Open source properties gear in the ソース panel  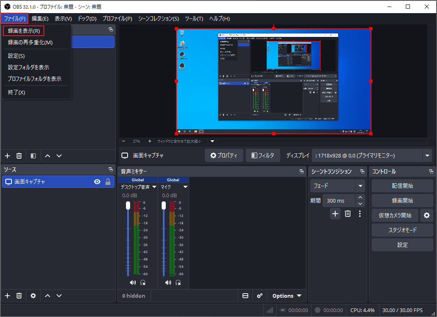[33, 296]
